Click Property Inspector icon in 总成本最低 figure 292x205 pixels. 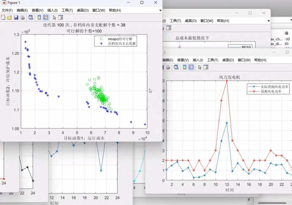[x=169, y=28]
